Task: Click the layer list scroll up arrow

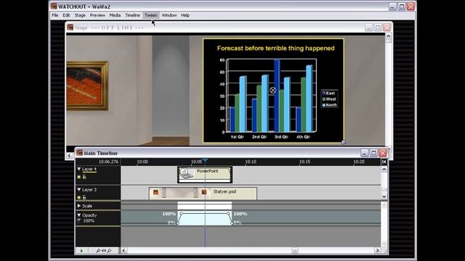Action: point(384,169)
